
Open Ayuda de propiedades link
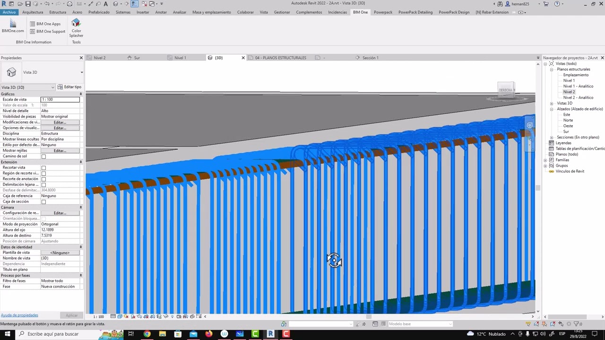(19, 315)
